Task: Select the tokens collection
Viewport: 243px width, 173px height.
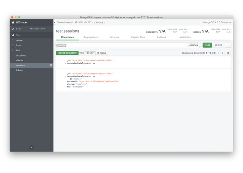Action: (x=20, y=70)
